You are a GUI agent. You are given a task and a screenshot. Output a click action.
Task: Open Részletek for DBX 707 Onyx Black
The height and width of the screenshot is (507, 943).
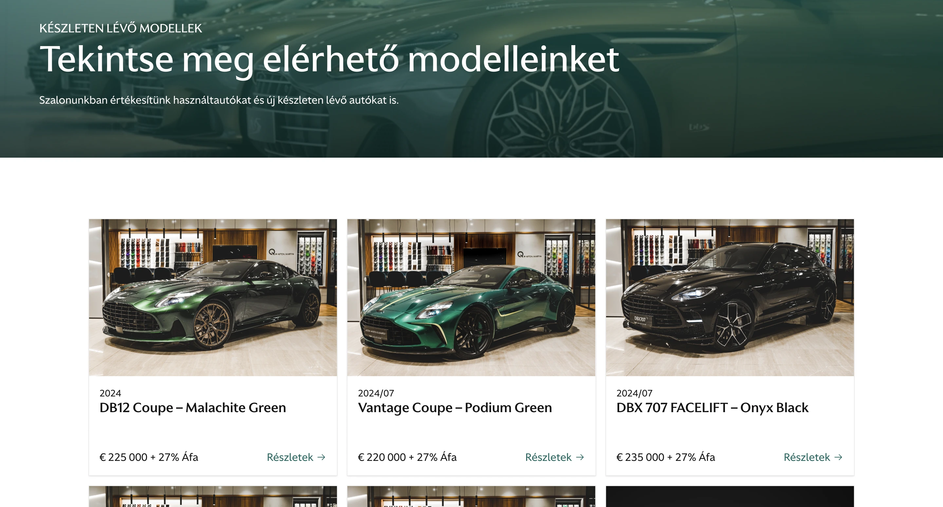click(813, 457)
